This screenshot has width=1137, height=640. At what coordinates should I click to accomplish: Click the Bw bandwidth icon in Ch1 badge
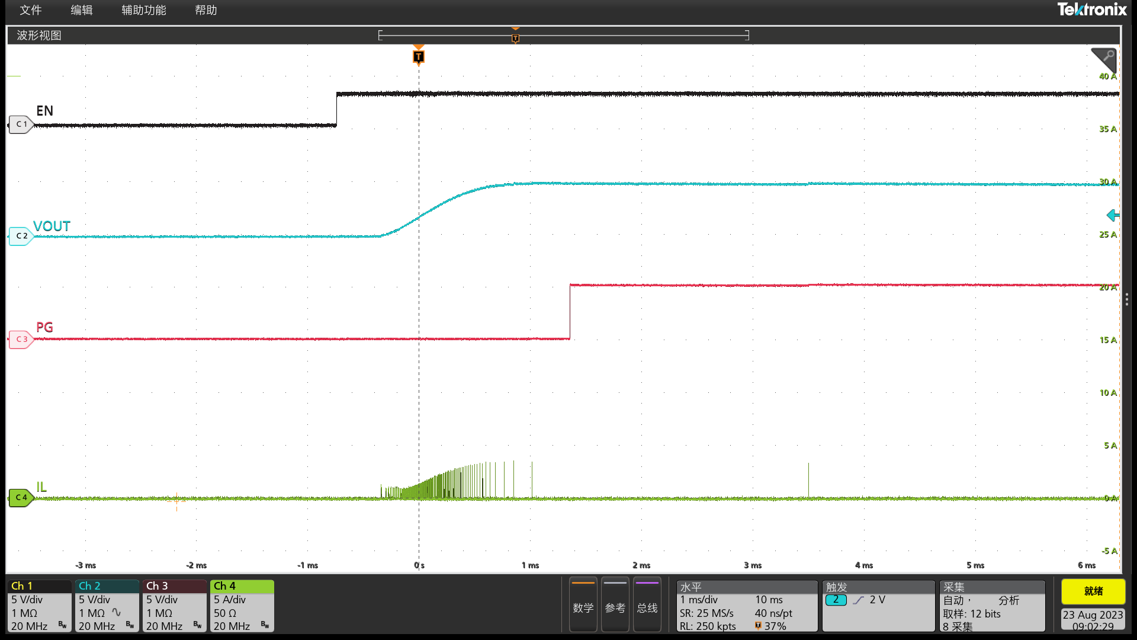pyautogui.click(x=62, y=624)
